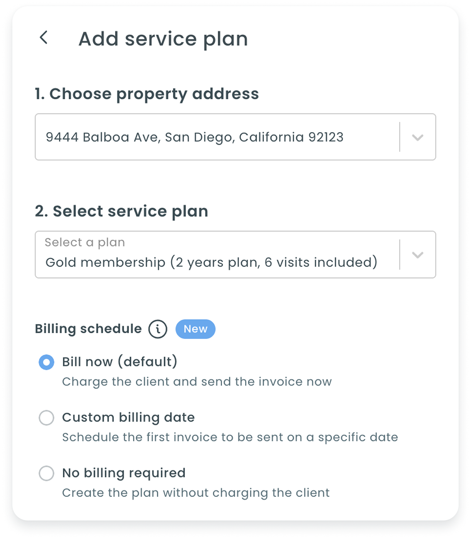The image size is (471, 539).
Task: Click the 'Choose property address' heading
Action: coord(147,94)
